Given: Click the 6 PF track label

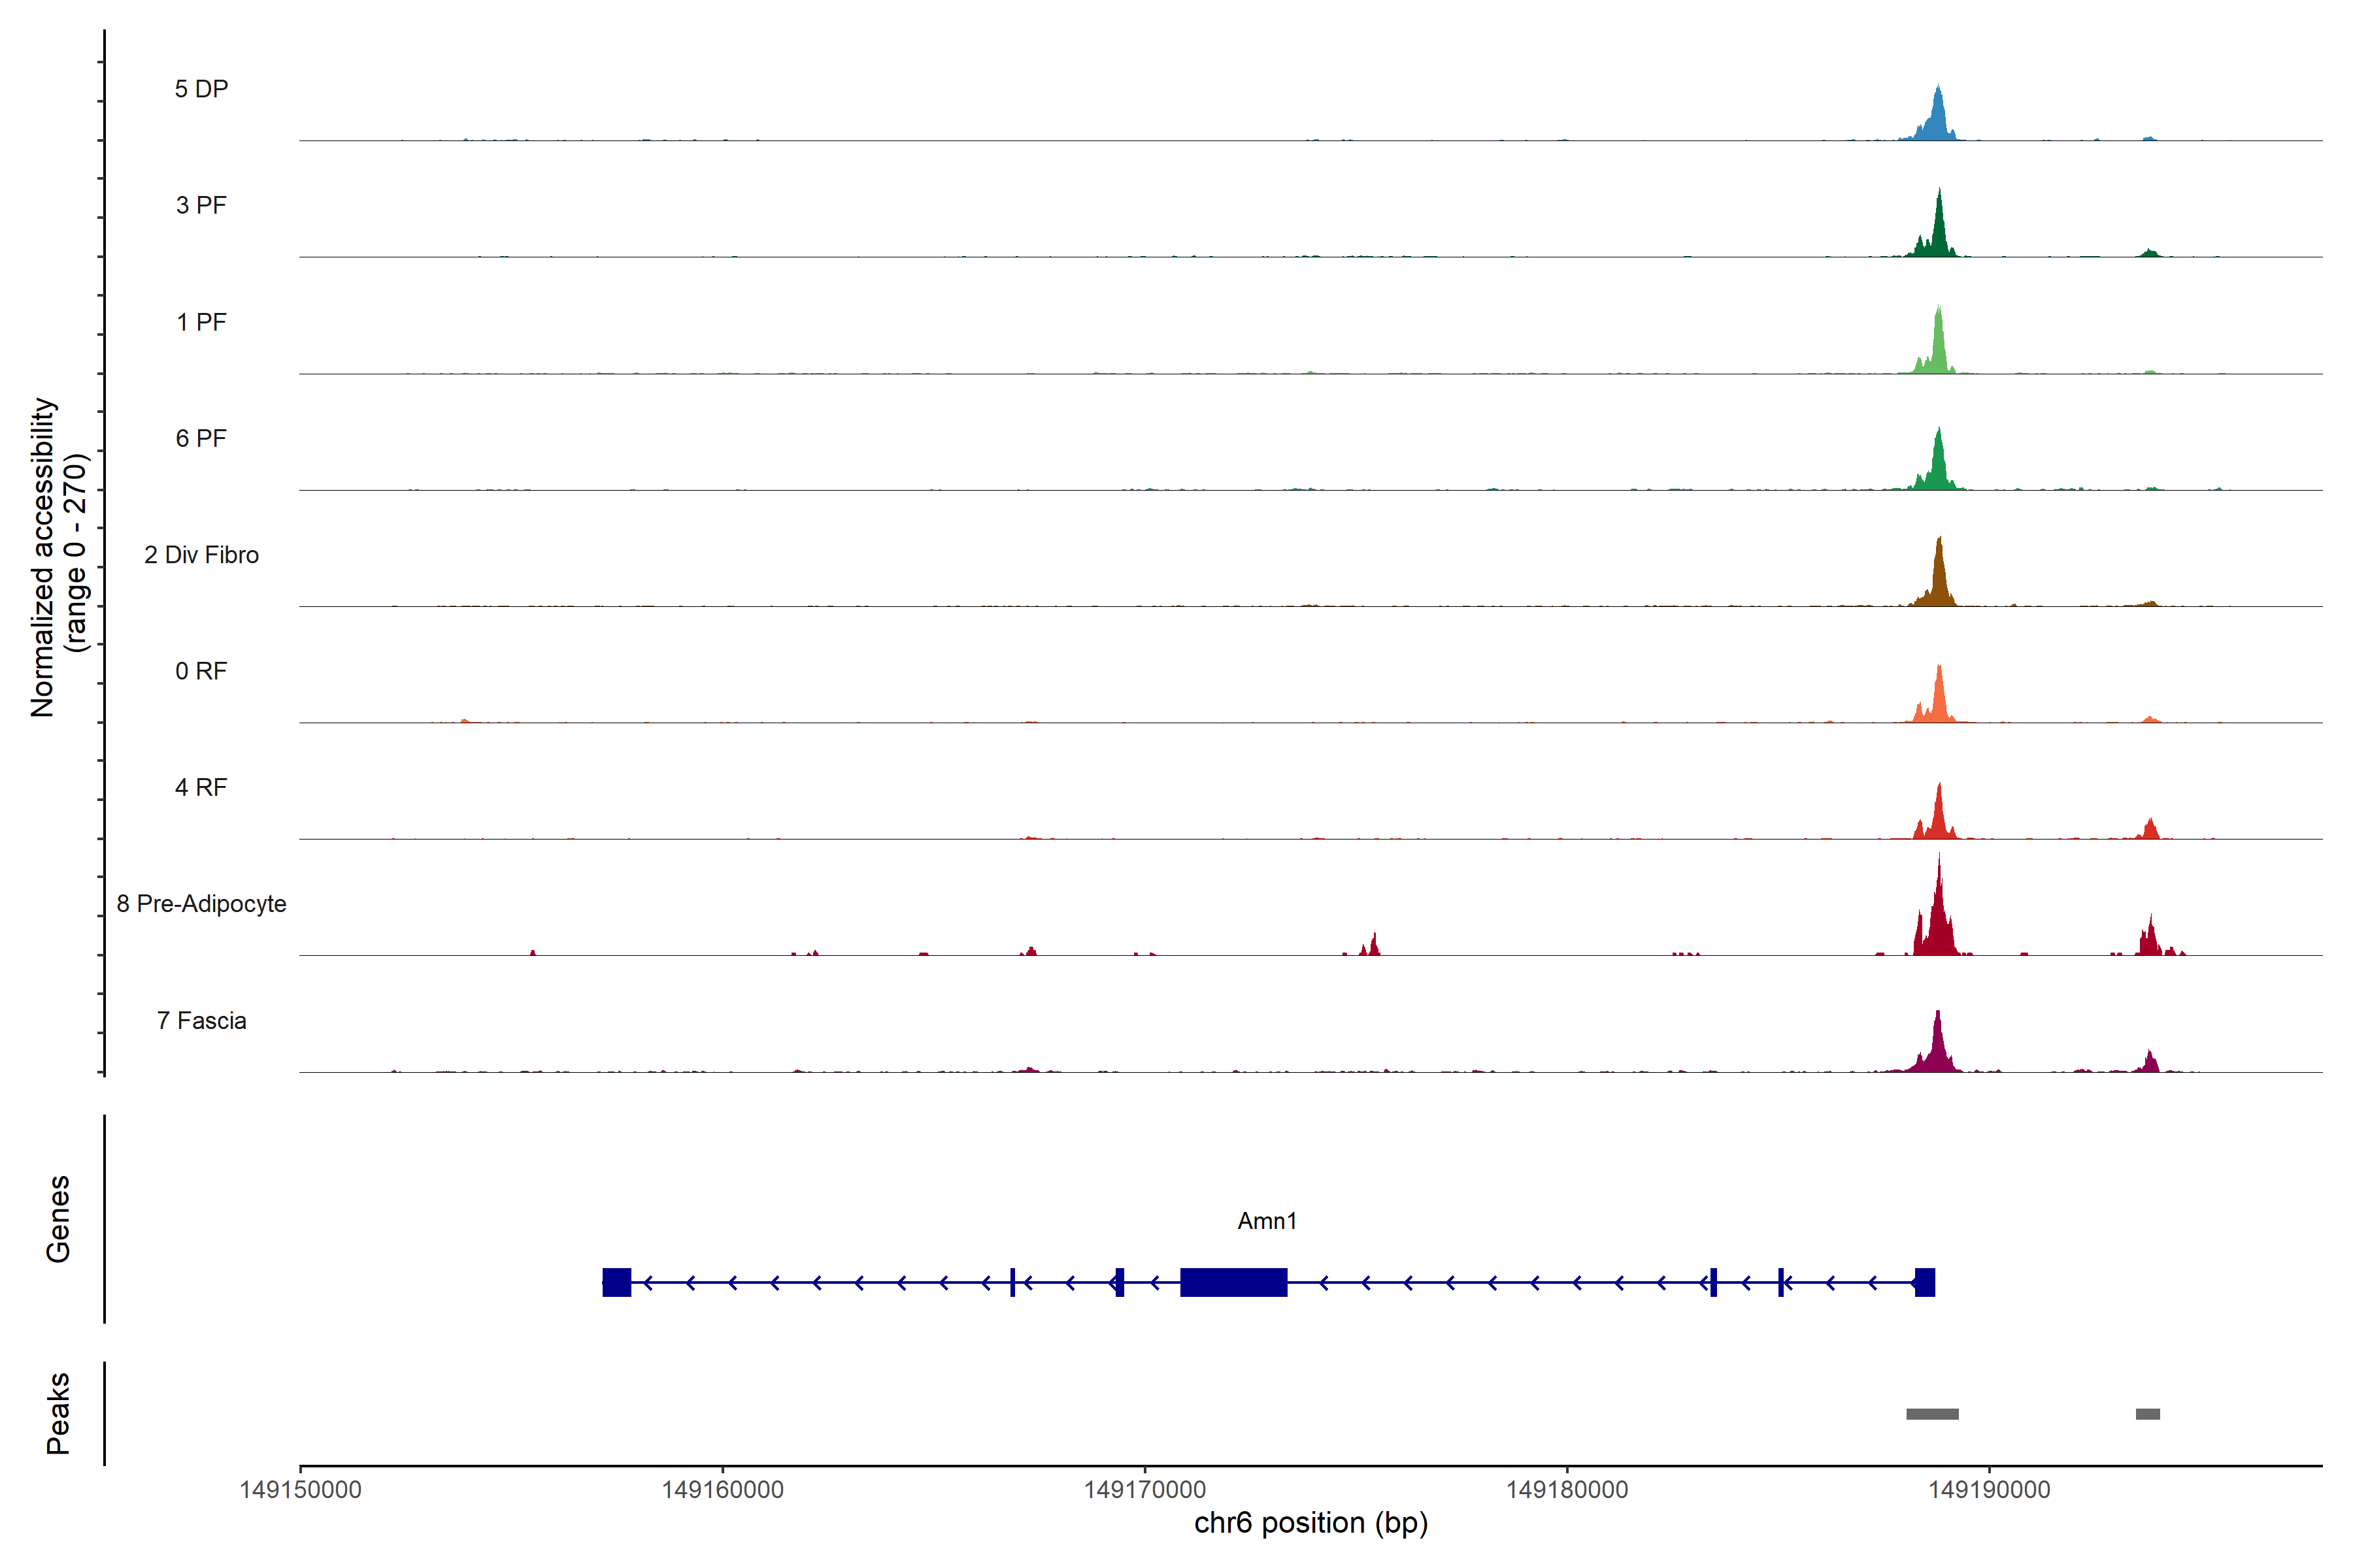Looking at the screenshot, I should (x=201, y=438).
